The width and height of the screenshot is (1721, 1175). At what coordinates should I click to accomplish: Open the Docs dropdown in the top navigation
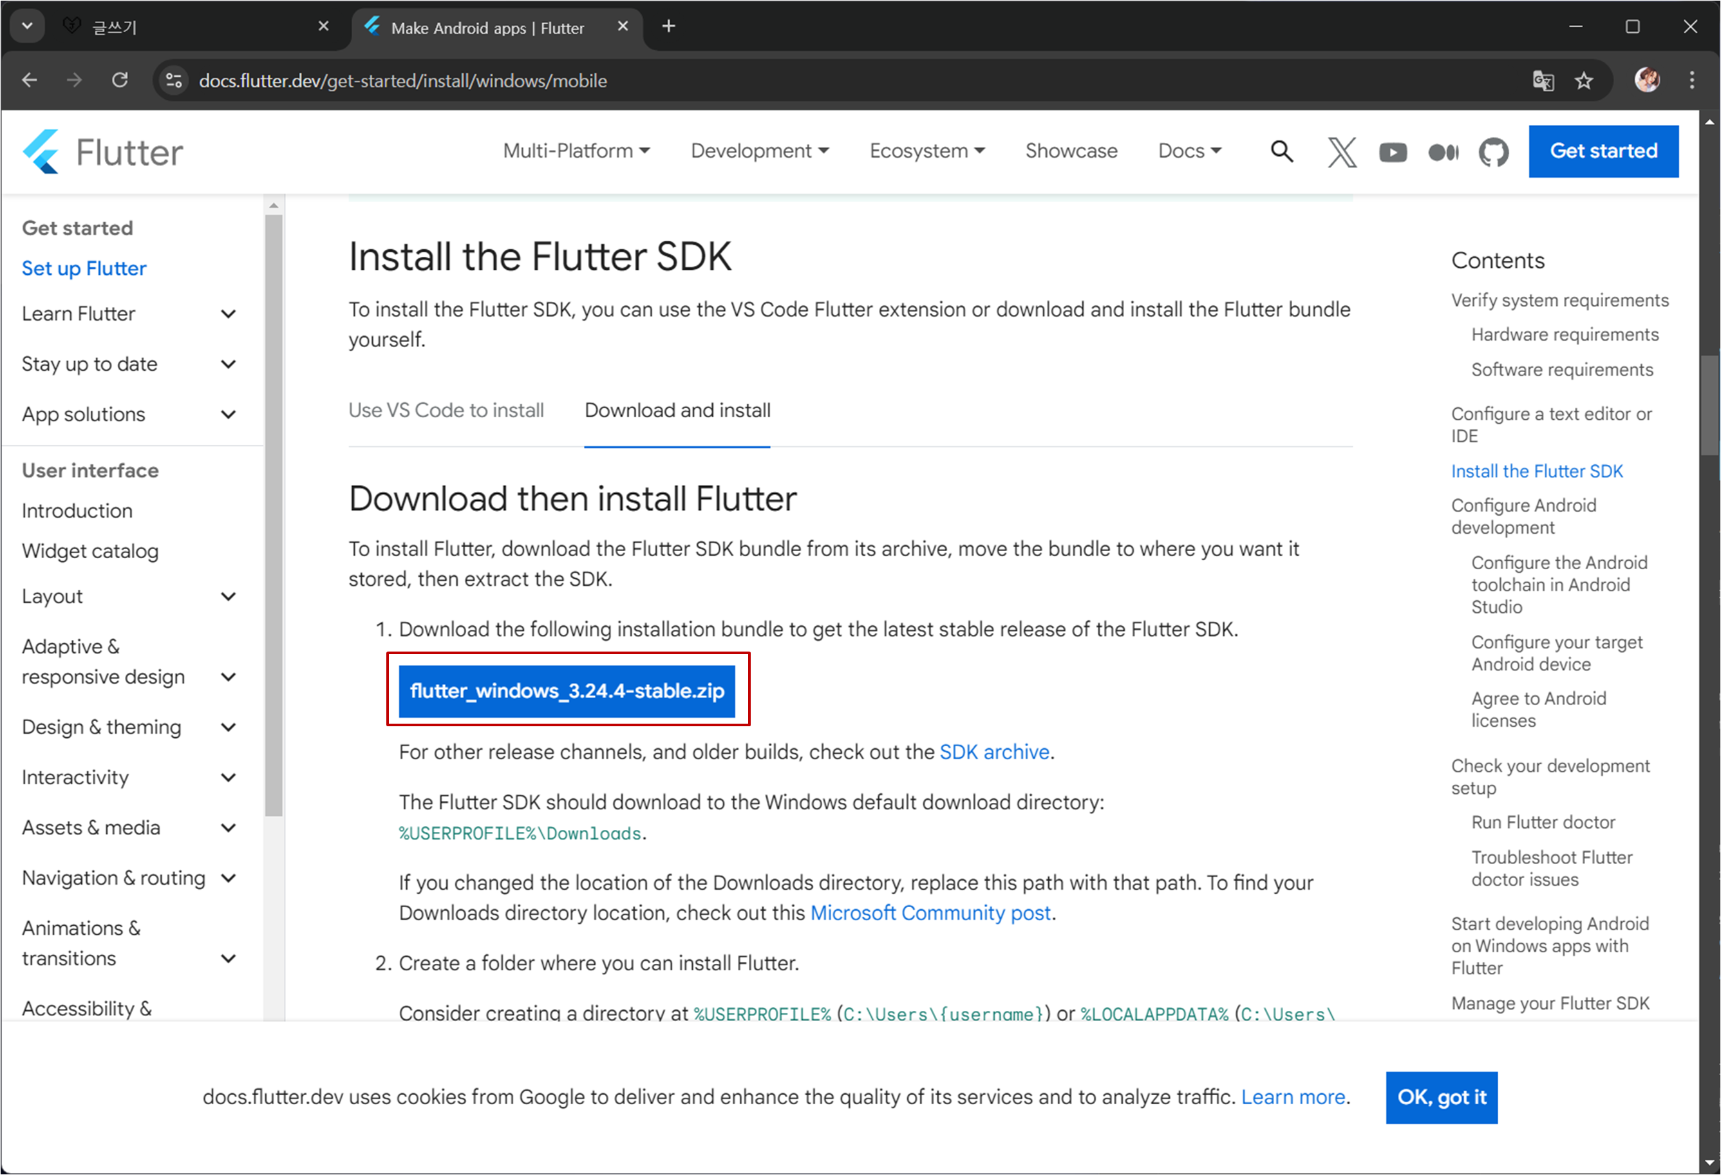coord(1189,151)
